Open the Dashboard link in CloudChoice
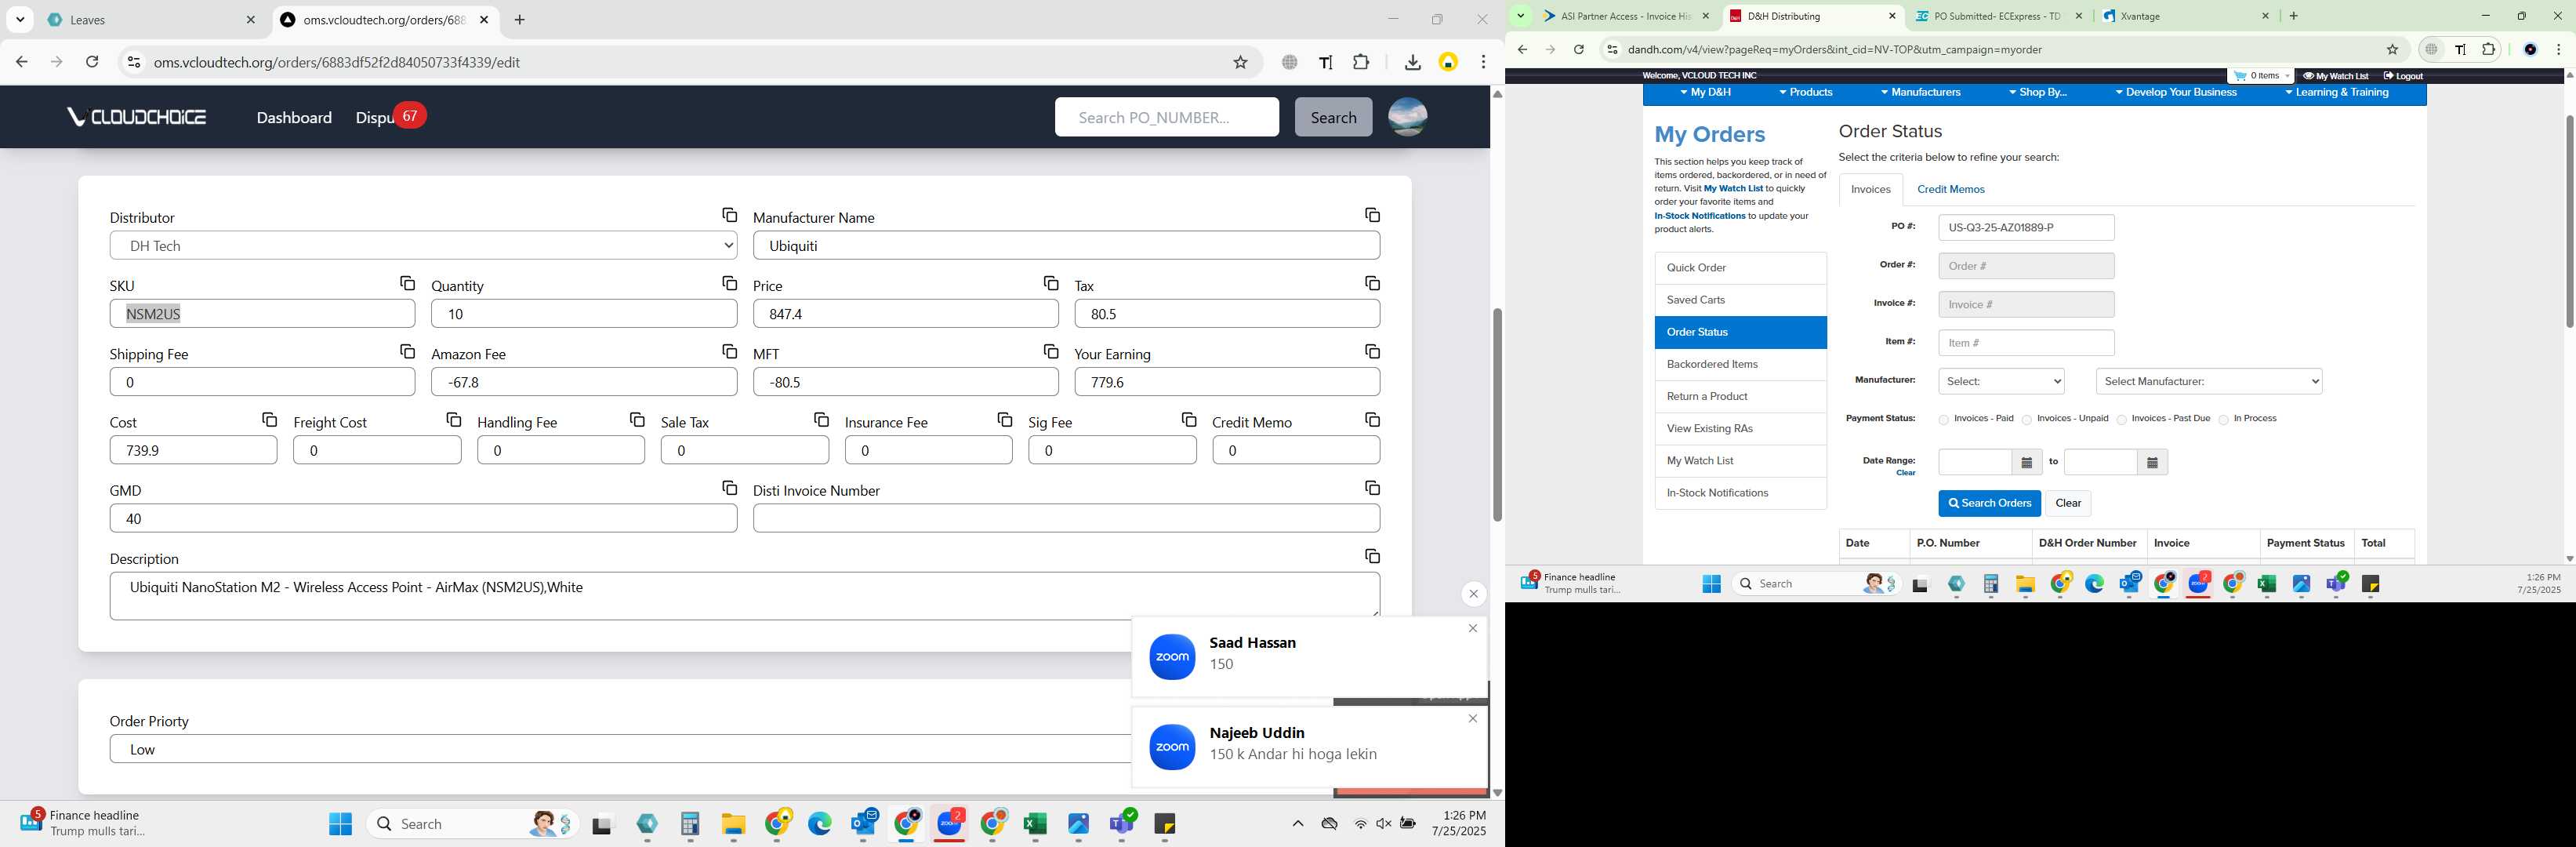2576x847 pixels. click(294, 117)
